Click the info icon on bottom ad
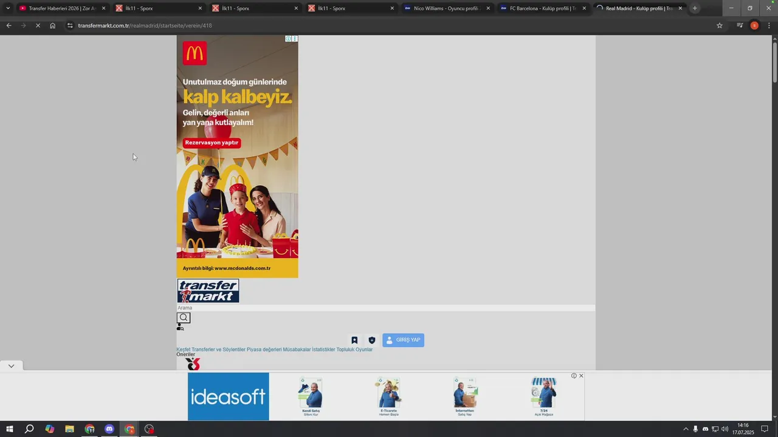Screen dimensions: 778x437 point(574,376)
